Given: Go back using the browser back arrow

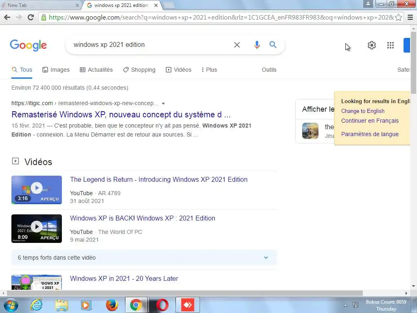Looking at the screenshot, I should pyautogui.click(x=7, y=17).
